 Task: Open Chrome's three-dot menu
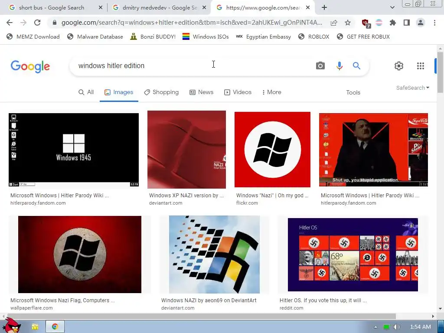(x=434, y=23)
